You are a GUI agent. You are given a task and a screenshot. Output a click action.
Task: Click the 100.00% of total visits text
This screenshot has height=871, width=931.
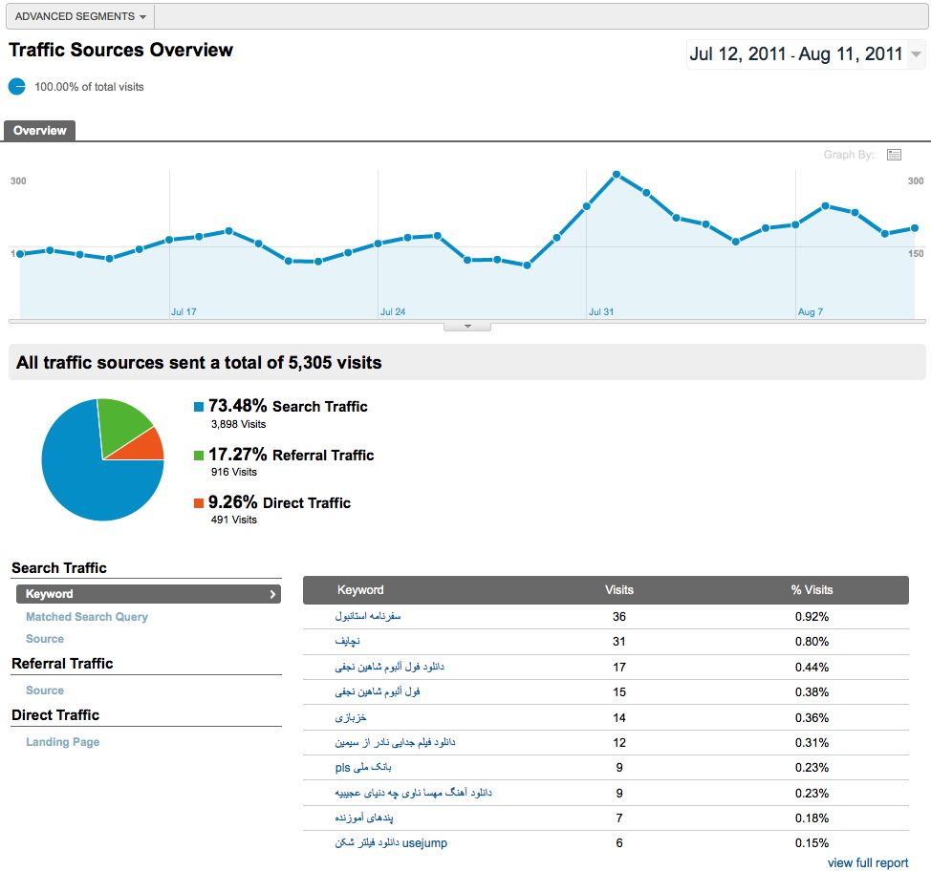89,87
